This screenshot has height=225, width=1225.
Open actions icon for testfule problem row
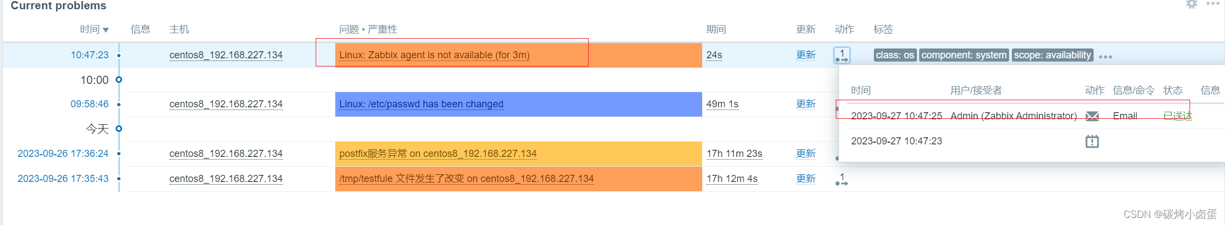point(842,179)
